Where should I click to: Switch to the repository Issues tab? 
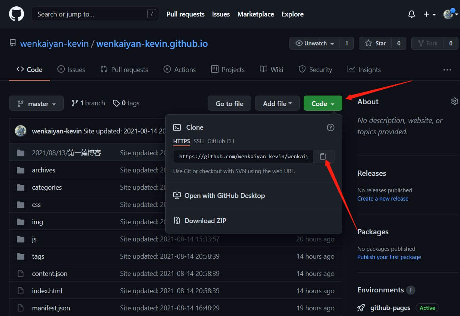[x=71, y=70]
